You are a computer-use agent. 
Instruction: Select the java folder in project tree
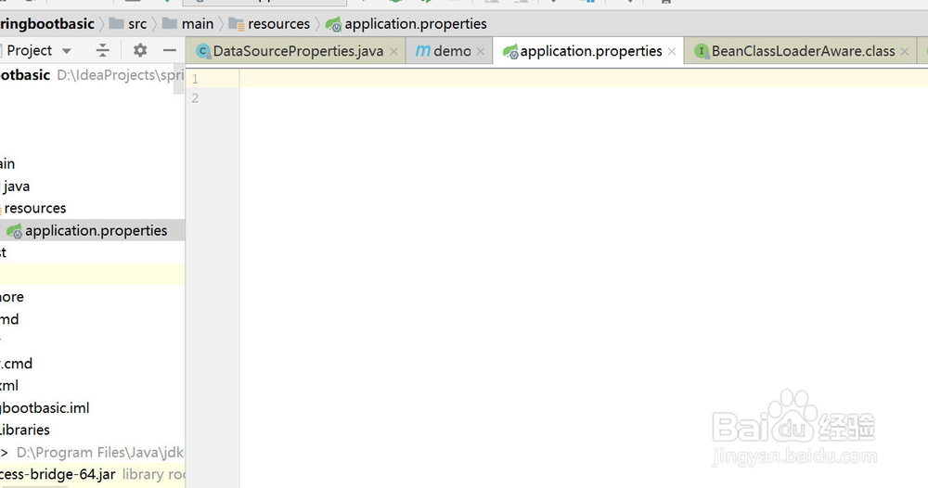click(x=16, y=186)
